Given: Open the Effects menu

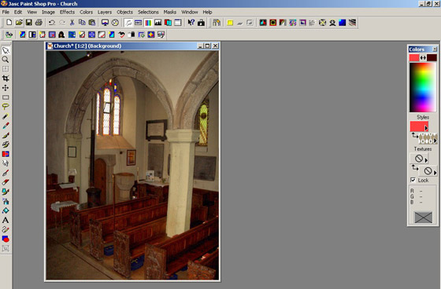Looking at the screenshot, I should pyautogui.click(x=67, y=12).
